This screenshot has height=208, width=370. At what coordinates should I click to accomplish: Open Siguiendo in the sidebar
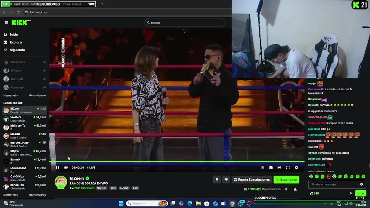point(14,50)
